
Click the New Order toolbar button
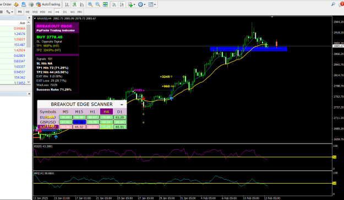[6, 4]
